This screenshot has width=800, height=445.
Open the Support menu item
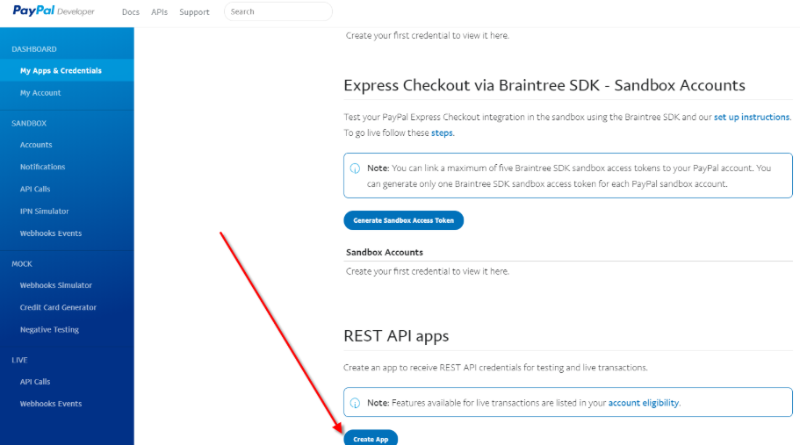click(x=194, y=11)
